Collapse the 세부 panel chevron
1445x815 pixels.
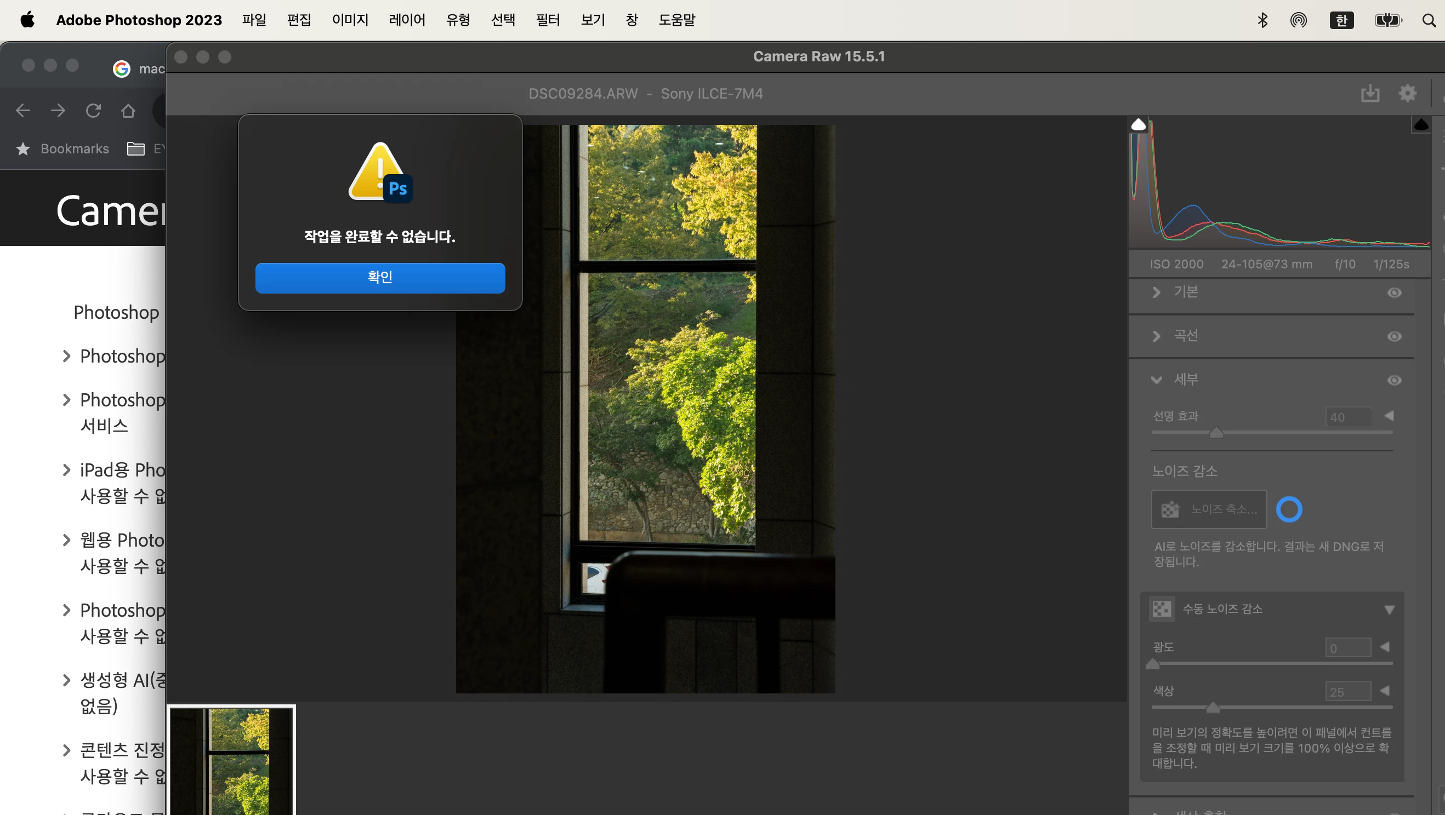1156,380
